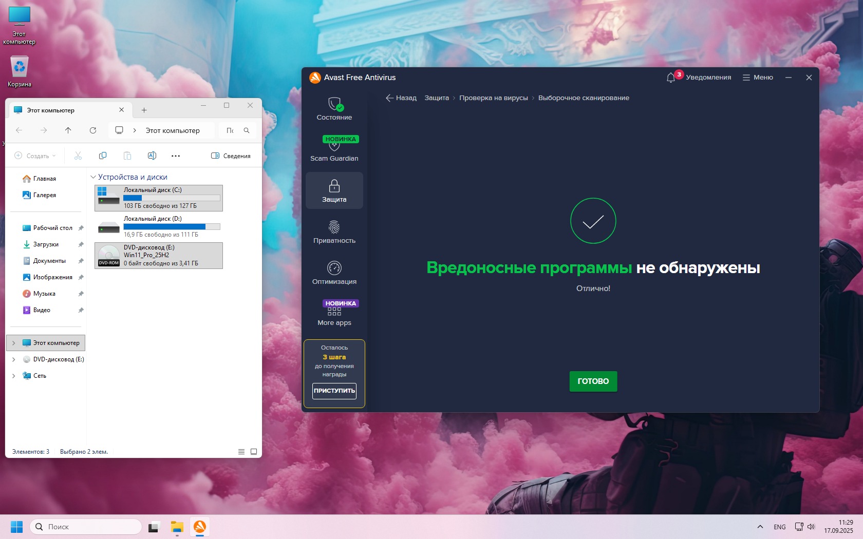Viewport: 863px width, 539px height.
Task: Show hidden system tray icons
Action: pyautogui.click(x=760, y=527)
